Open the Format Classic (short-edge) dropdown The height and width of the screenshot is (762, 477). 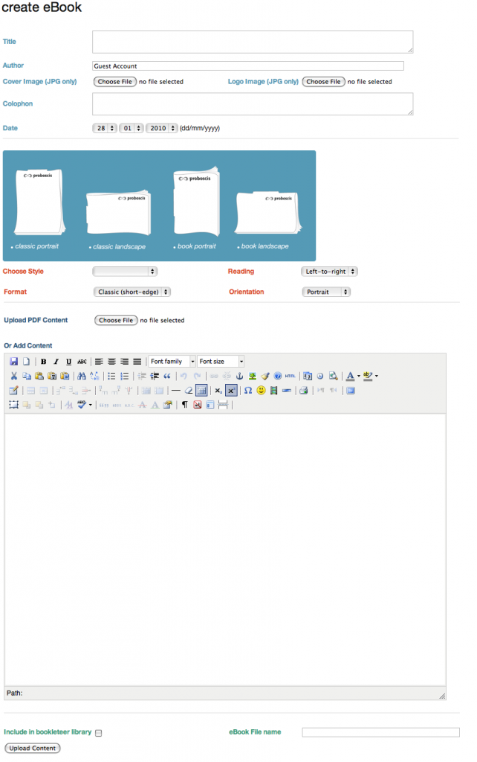coord(132,292)
